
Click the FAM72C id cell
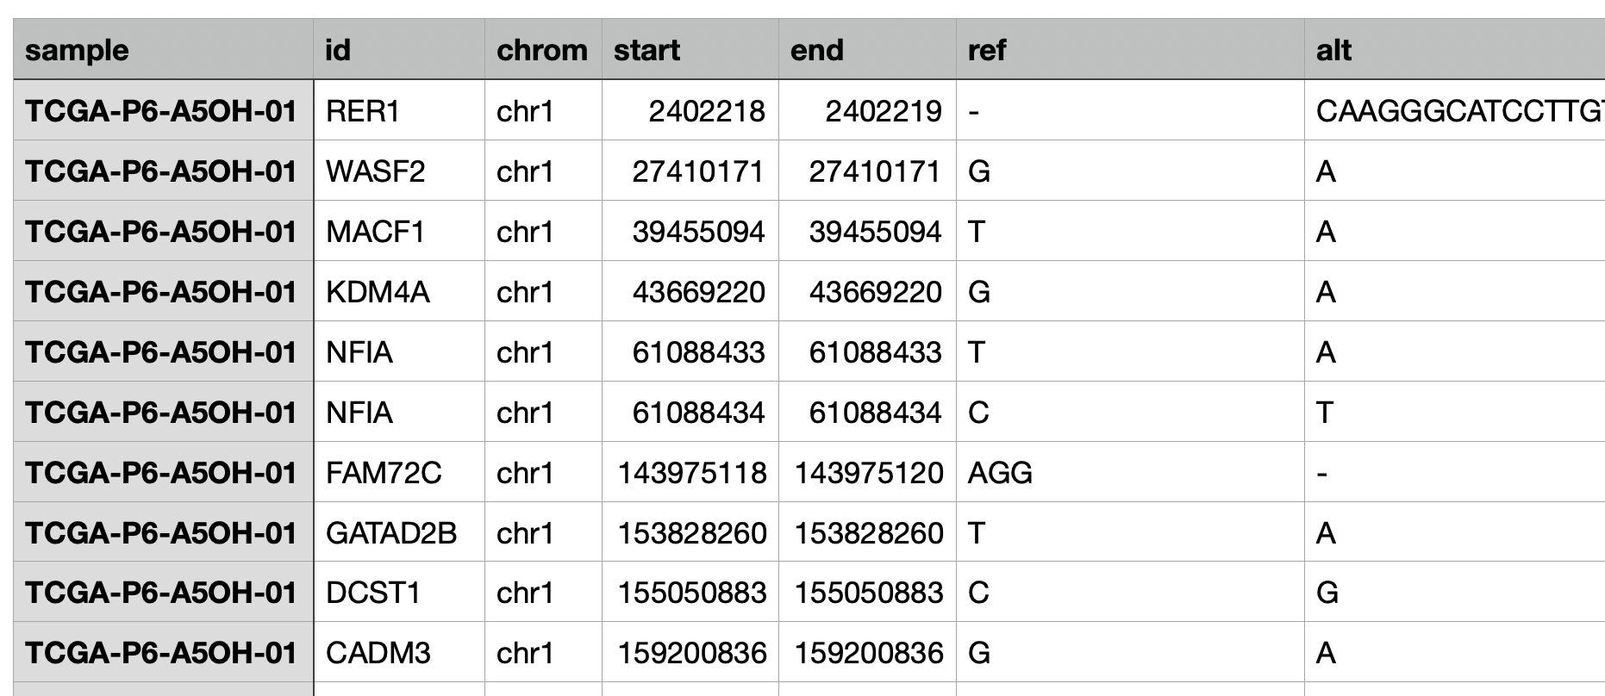point(399,472)
